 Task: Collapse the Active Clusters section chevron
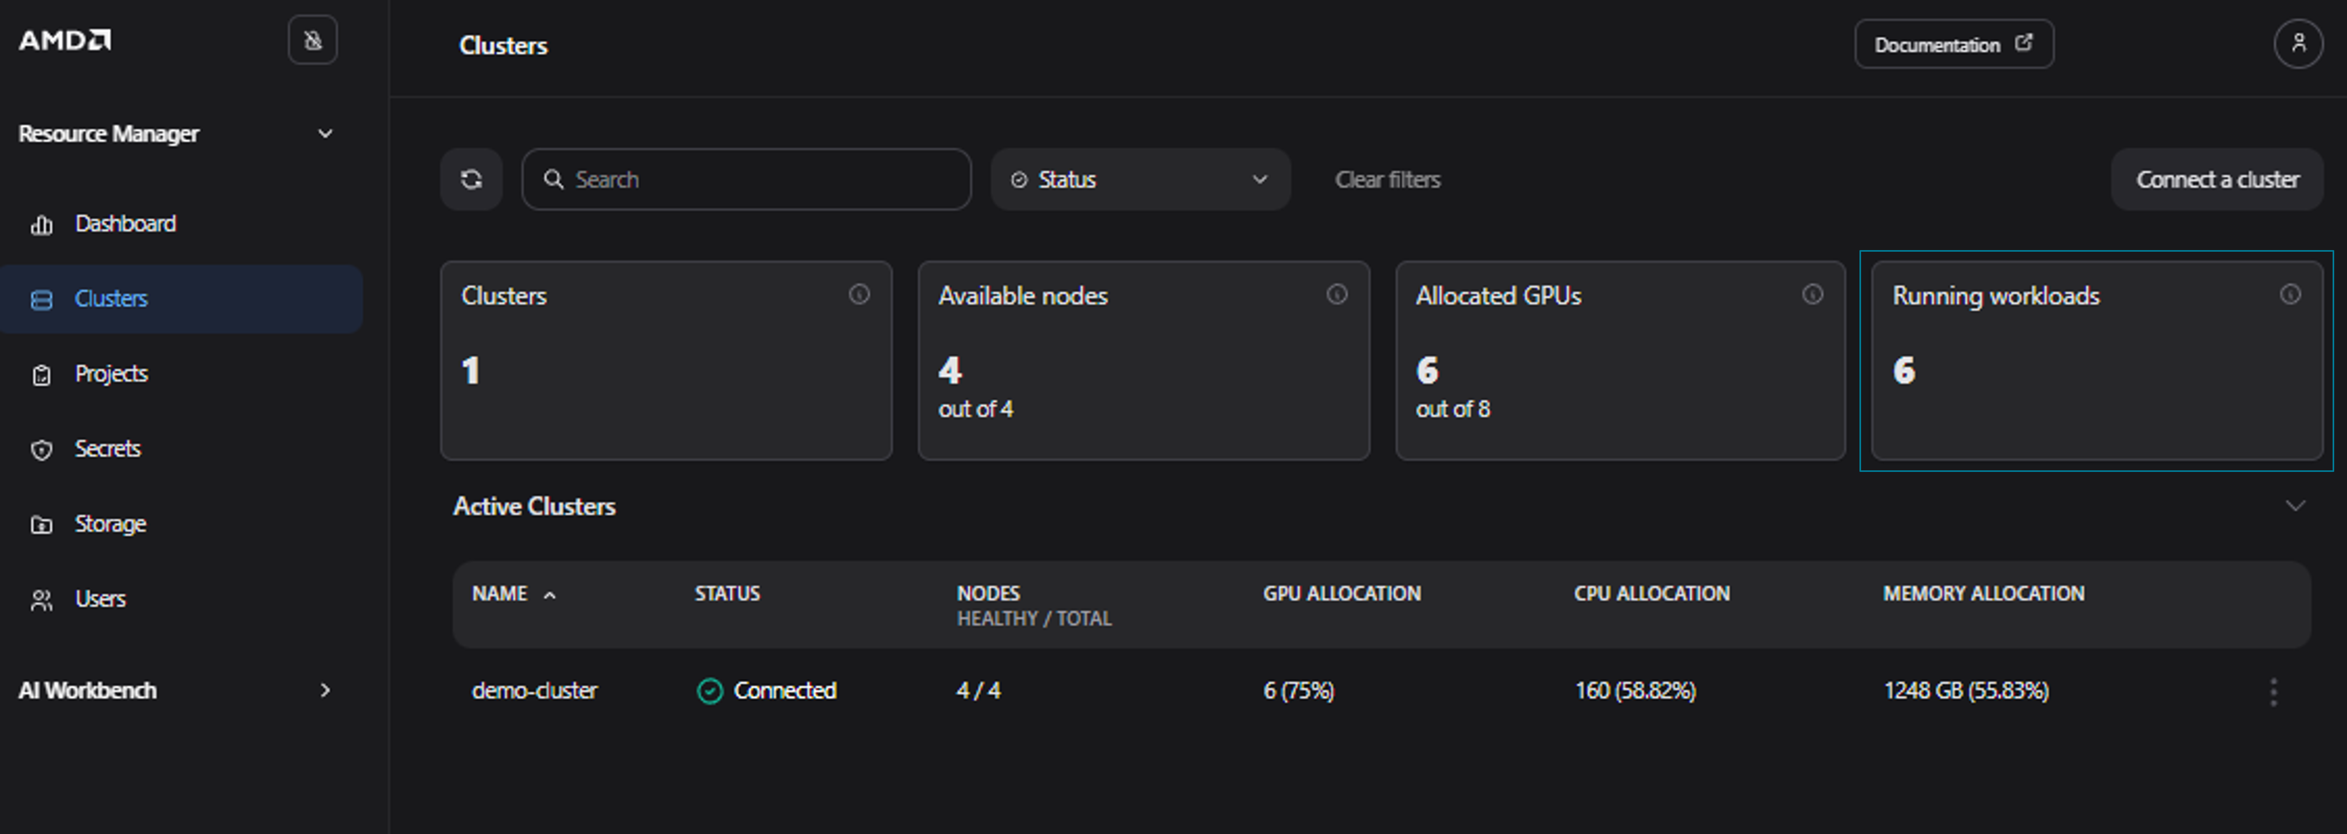tap(2294, 506)
